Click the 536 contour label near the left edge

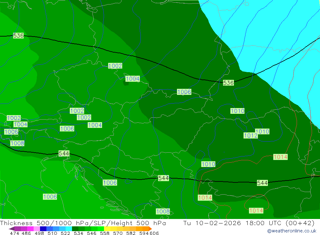18,36
